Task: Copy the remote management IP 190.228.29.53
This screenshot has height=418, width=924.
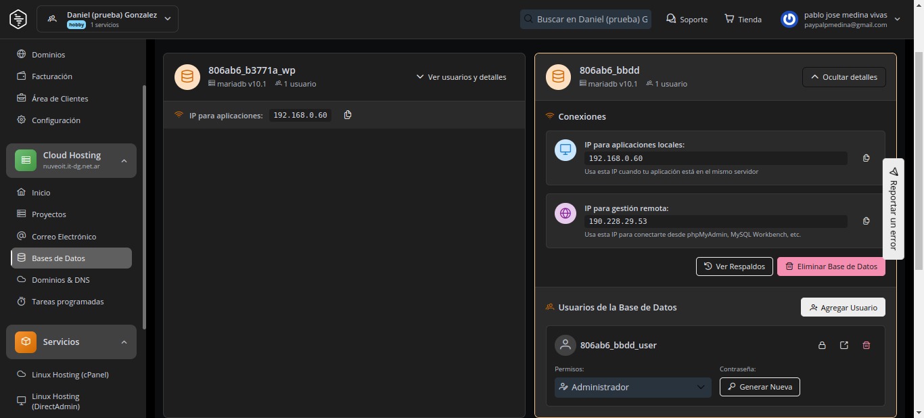Action: (866, 221)
